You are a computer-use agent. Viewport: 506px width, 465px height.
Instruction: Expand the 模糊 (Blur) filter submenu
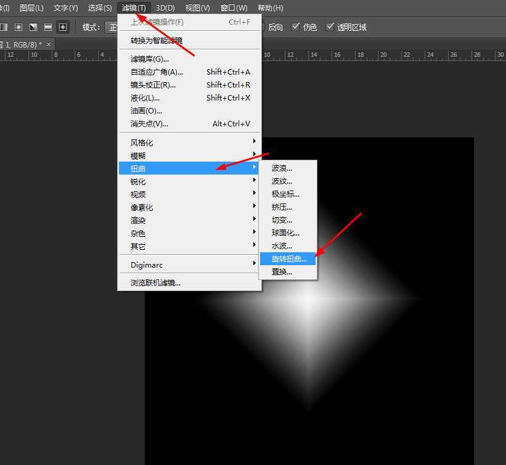139,155
